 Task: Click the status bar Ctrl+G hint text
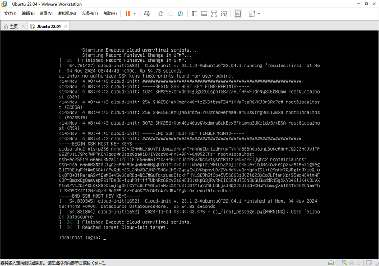(53, 263)
